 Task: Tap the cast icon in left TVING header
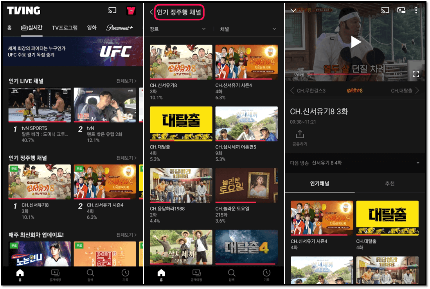pos(112,11)
